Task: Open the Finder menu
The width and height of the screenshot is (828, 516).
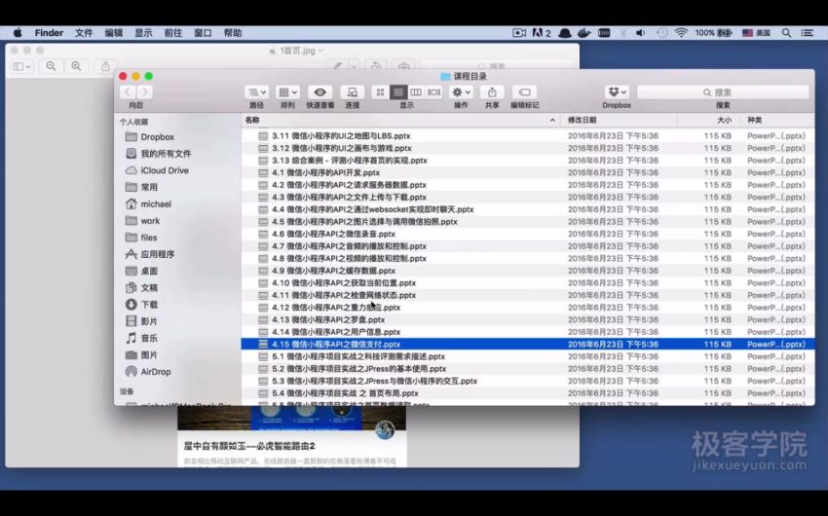Action: [x=49, y=33]
